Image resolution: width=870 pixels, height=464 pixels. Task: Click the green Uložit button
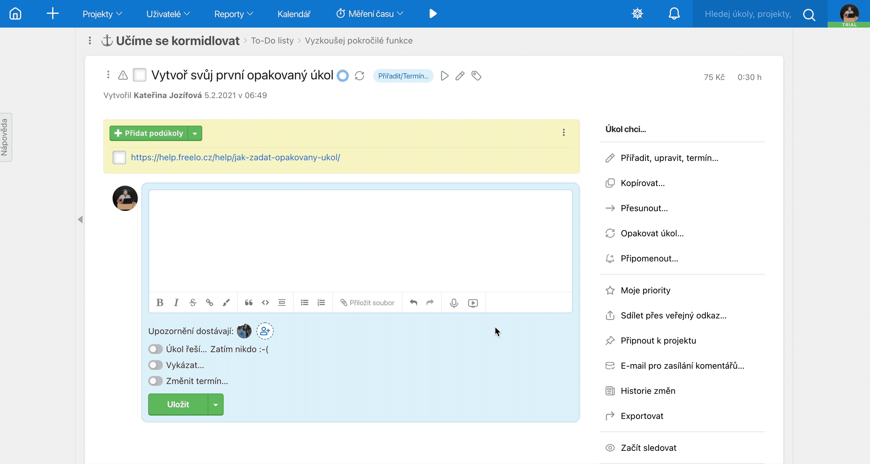178,404
